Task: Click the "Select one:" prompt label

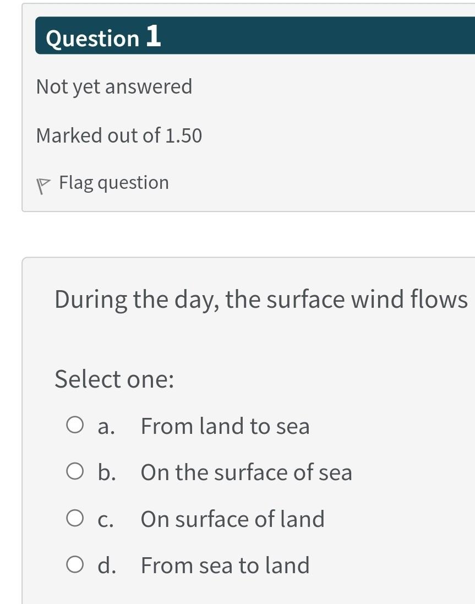Action: [x=114, y=379]
